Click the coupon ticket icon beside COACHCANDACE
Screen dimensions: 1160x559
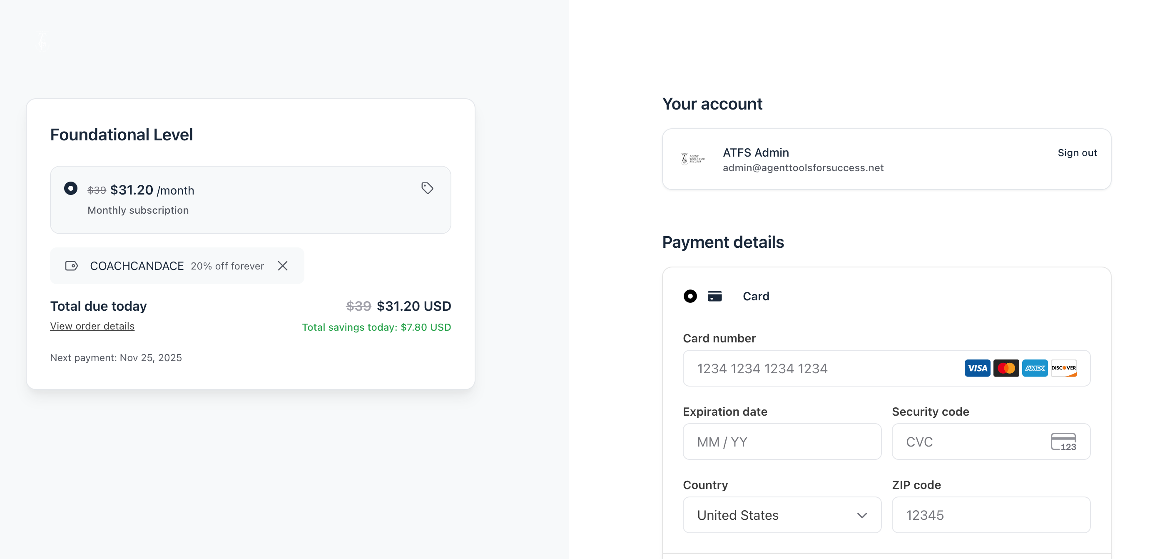tap(72, 266)
